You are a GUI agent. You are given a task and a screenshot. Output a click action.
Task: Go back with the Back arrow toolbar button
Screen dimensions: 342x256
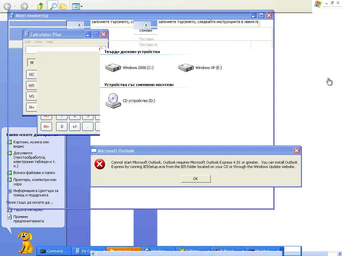pyautogui.click(x=7, y=6)
